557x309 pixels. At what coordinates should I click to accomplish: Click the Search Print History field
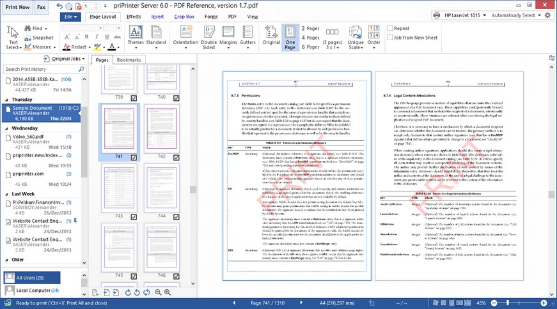click(x=40, y=69)
